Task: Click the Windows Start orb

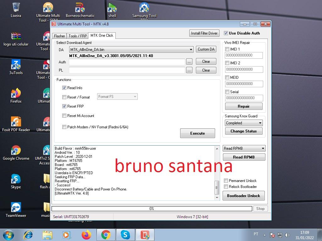Action: tap(8, 235)
